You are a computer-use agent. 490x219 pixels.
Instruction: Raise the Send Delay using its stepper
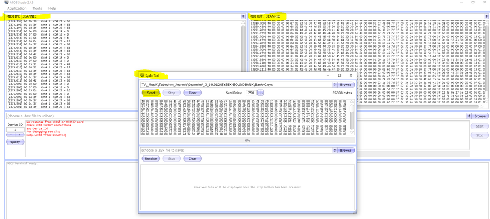pos(261,93)
